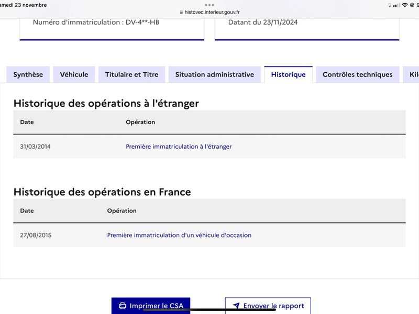Select the Historique tab
Image resolution: width=419 pixels, height=314 pixels.
coord(289,74)
